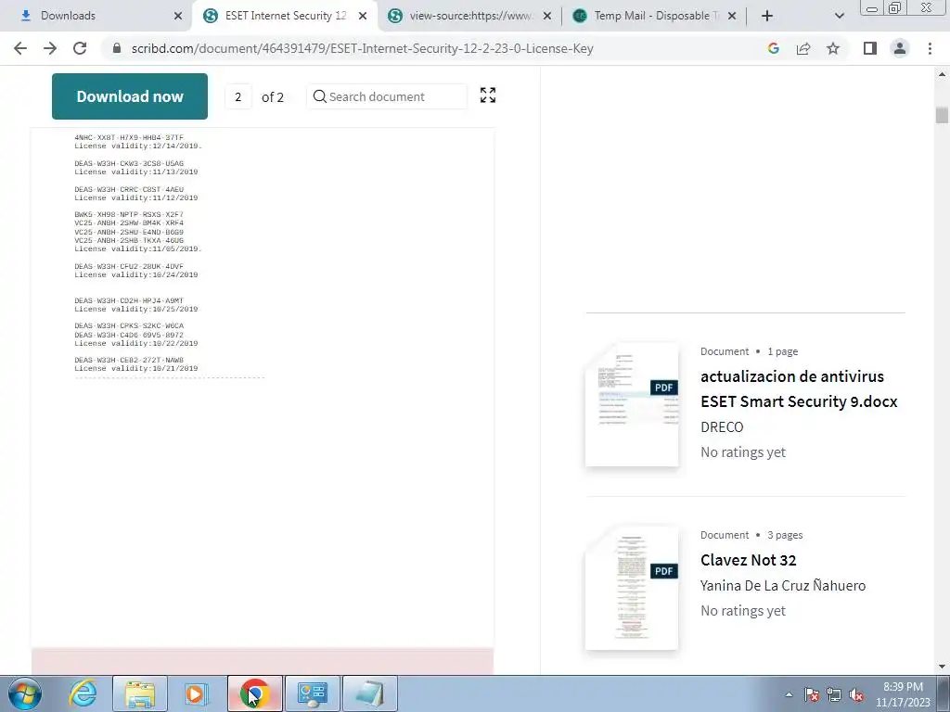
Task: Open DRECO author link
Action: (722, 426)
